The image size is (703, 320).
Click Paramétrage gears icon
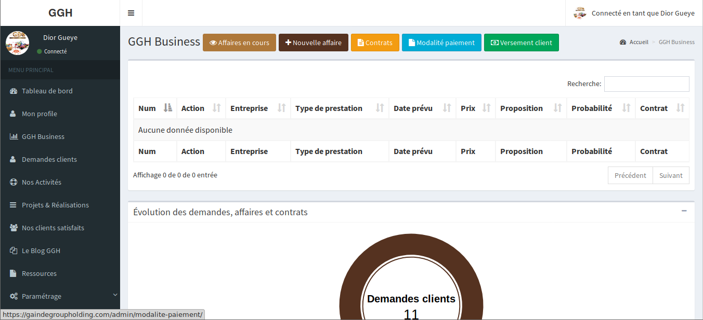pos(14,296)
